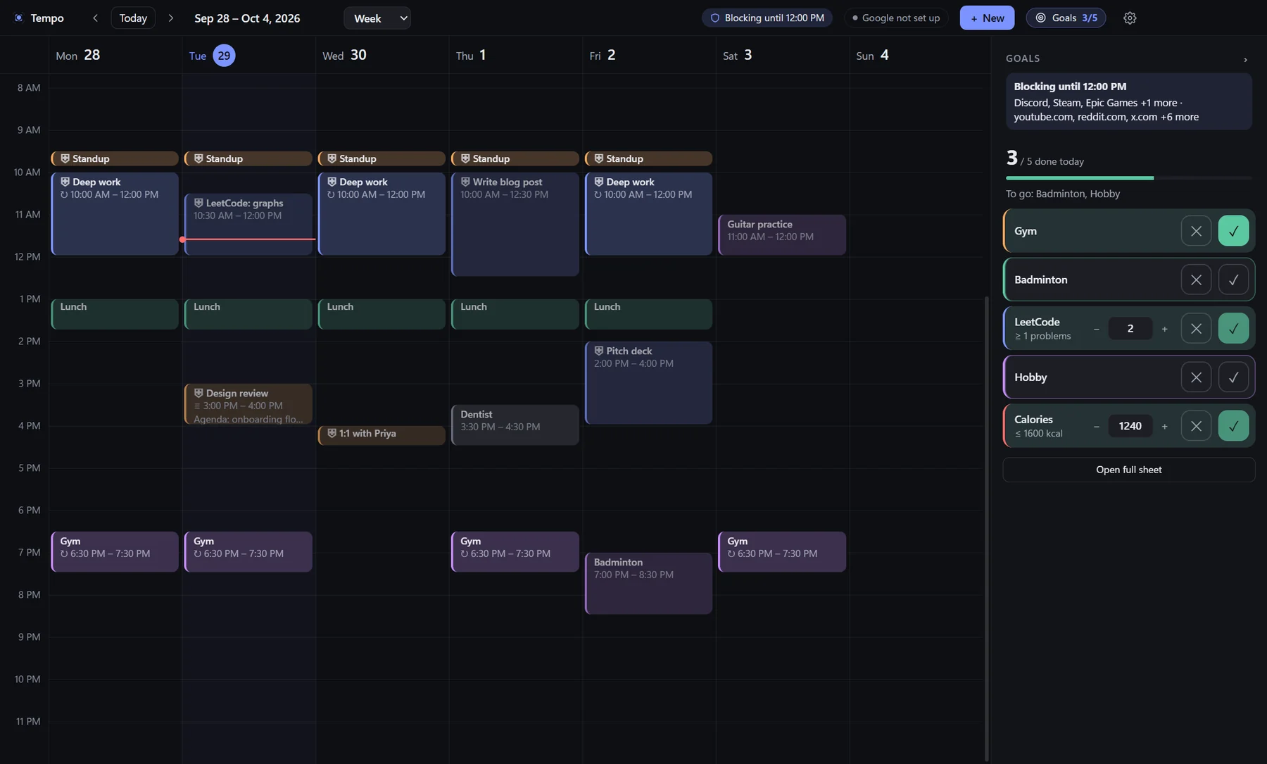The height and width of the screenshot is (764, 1267).
Task: Open Badminton event on Friday evening
Action: point(648,583)
